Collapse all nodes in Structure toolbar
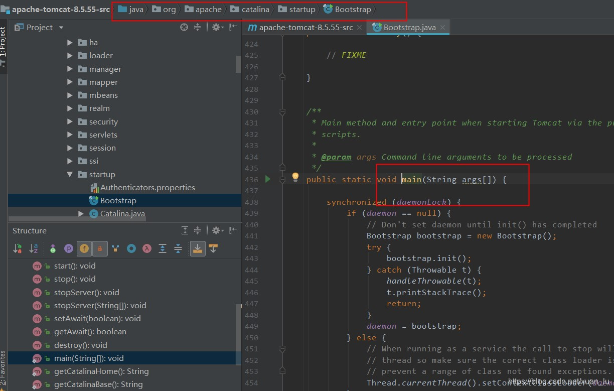Screen dimensions: 614x391 (x=178, y=248)
